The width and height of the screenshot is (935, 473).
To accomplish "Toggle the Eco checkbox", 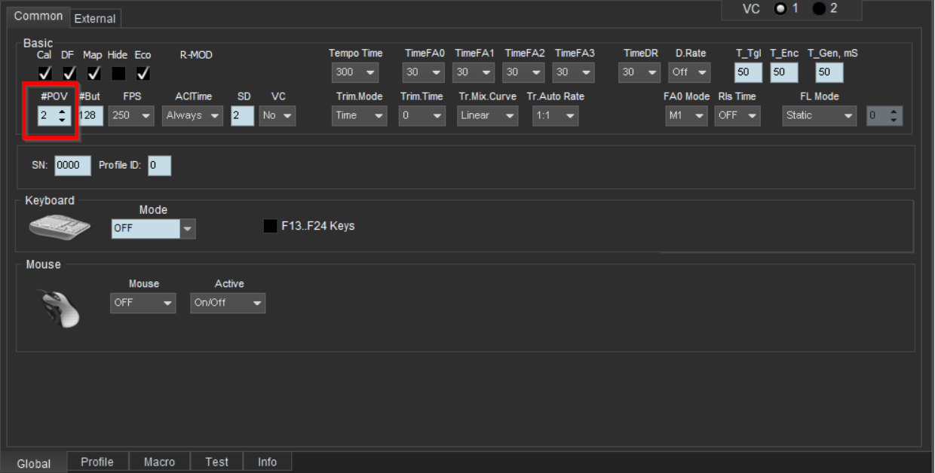I will point(143,73).
